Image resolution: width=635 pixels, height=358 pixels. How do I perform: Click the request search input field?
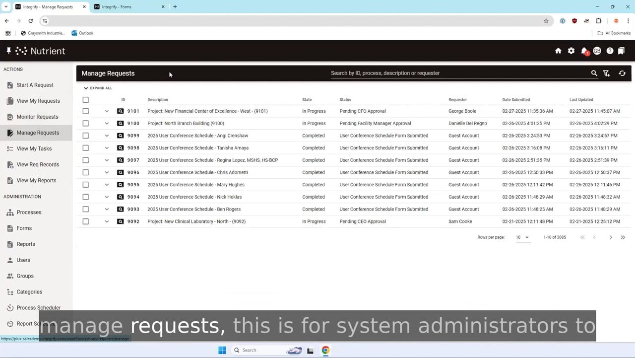459,73
